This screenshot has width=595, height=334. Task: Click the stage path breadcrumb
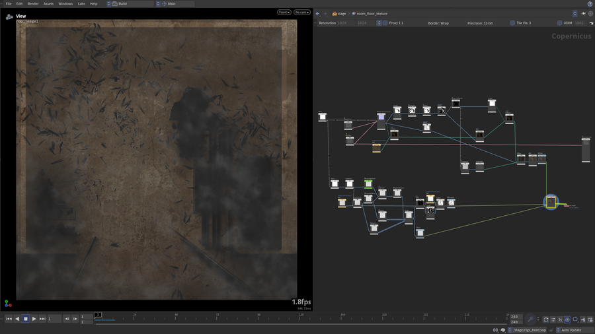pyautogui.click(x=339, y=14)
